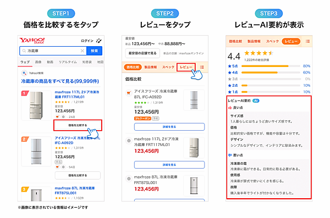Screen dimensions: 330x218
Task: Click the globe icon beside 24店 in STEP1
Action: pos(63,116)
